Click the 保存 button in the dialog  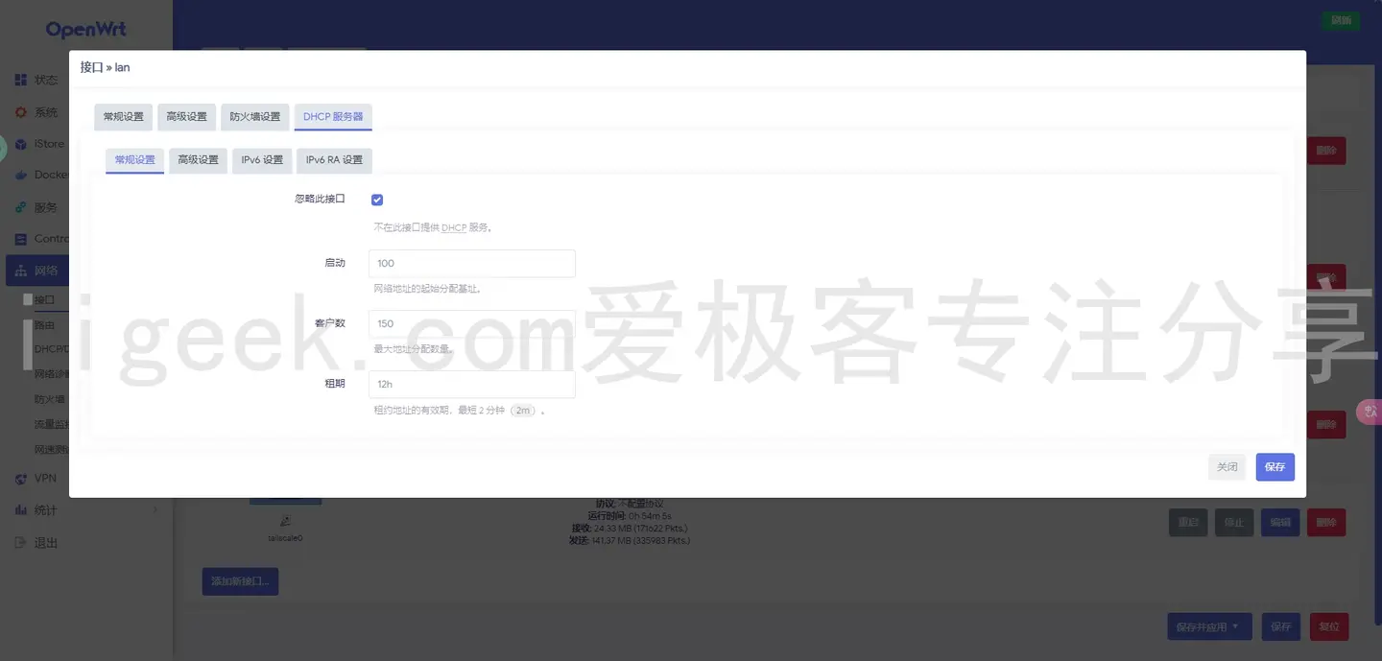pos(1275,467)
